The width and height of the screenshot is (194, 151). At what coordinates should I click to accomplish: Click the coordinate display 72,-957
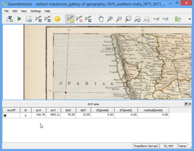click(169, 146)
